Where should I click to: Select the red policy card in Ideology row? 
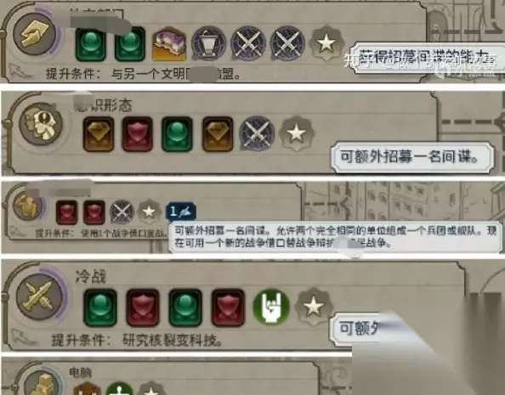(x=138, y=134)
